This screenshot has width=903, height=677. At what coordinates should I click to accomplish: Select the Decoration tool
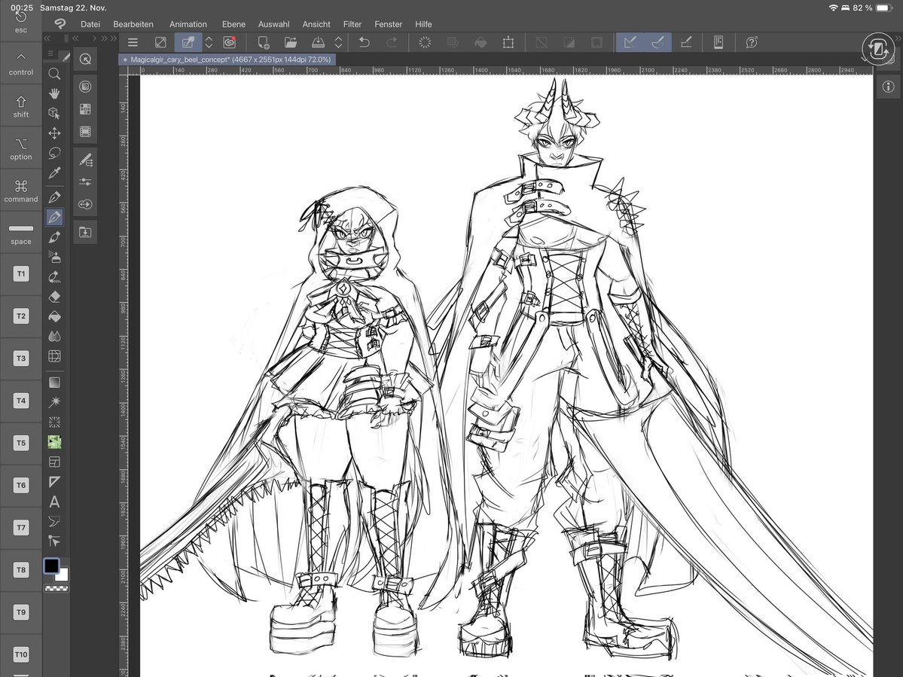click(54, 277)
